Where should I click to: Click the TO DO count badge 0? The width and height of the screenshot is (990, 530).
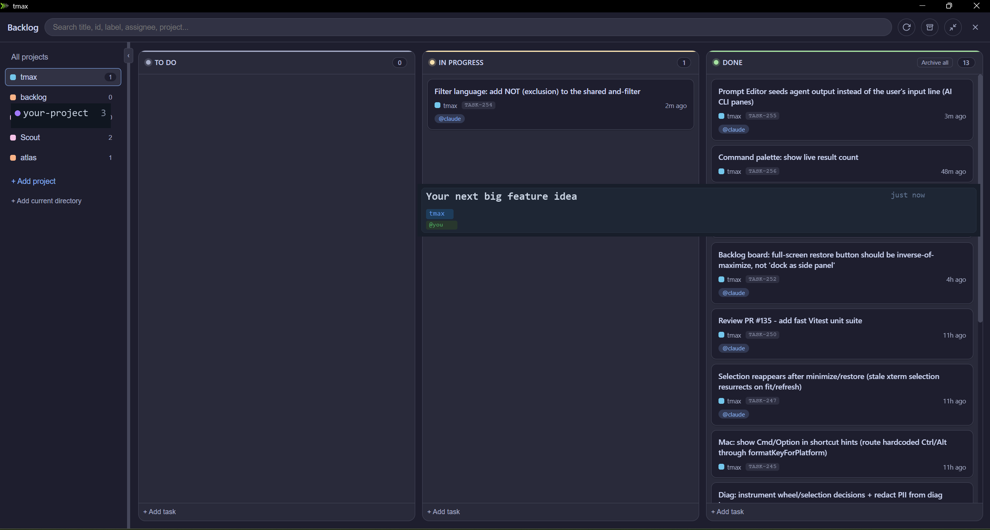pyautogui.click(x=399, y=63)
